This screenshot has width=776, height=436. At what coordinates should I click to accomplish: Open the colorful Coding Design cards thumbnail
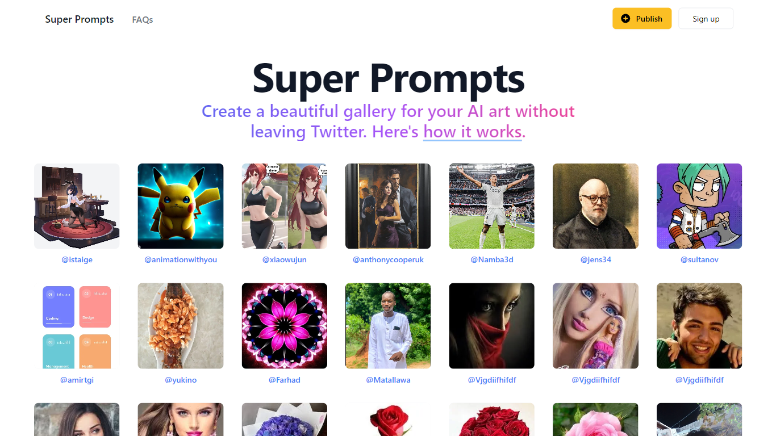[77, 326]
